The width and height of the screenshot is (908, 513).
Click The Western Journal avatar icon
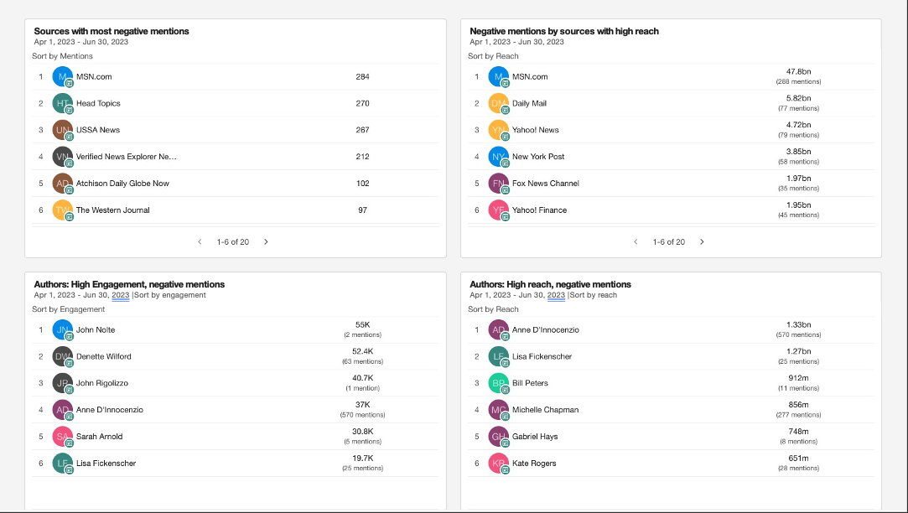pyautogui.click(x=63, y=210)
